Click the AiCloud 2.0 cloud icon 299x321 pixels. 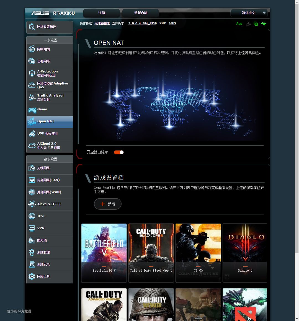pyautogui.click(x=32, y=146)
